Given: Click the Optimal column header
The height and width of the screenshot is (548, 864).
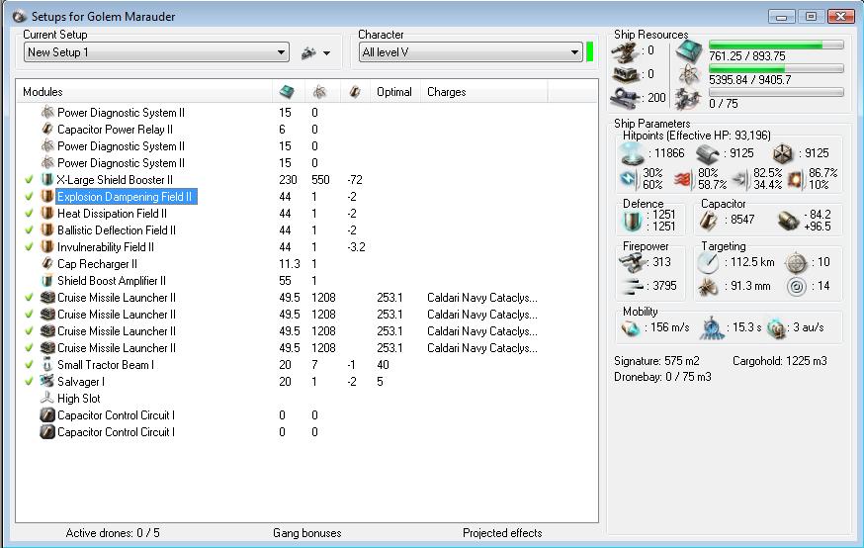Looking at the screenshot, I should tap(394, 92).
